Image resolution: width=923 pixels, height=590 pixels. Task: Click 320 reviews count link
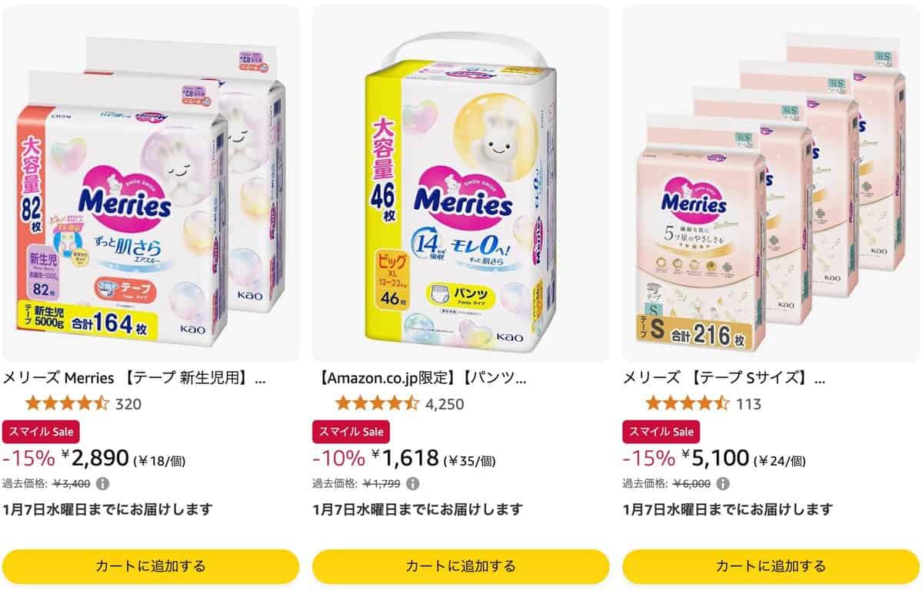click(128, 404)
